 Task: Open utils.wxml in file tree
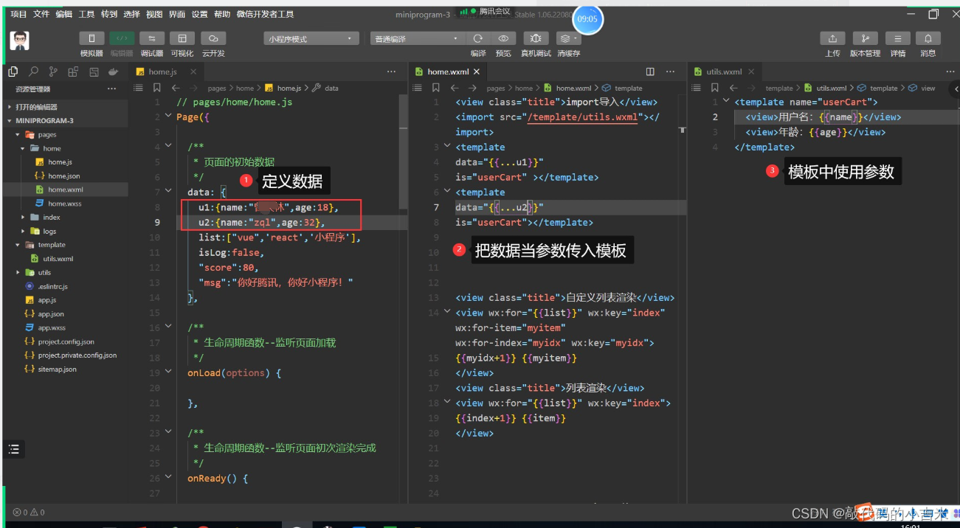pos(65,258)
